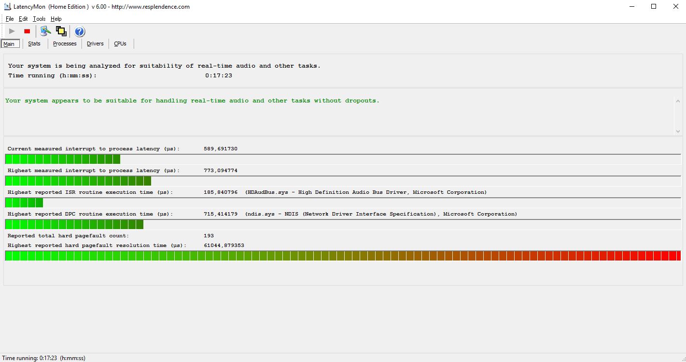The width and height of the screenshot is (686, 362).
Task: Click 'Reported total hard pagefault count' label
Action: [69, 236]
